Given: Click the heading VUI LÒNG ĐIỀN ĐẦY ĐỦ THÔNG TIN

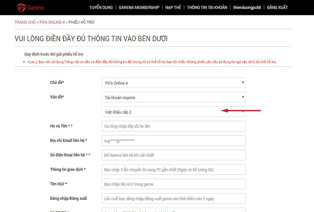Looking at the screenshot, I should click(91, 38).
